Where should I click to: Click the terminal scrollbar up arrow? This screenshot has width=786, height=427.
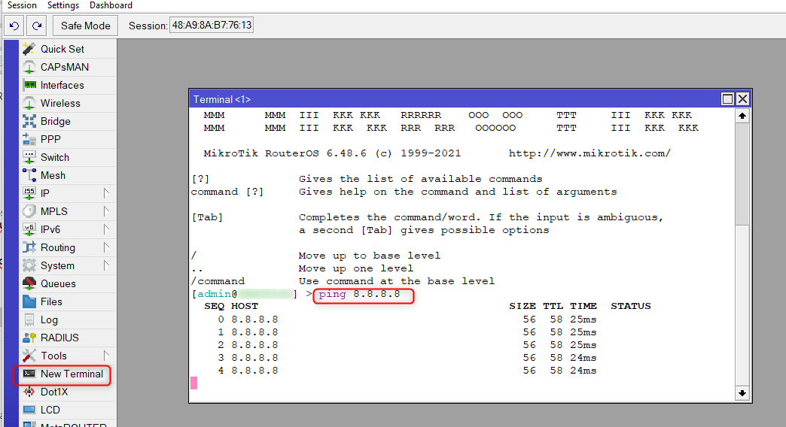(742, 116)
